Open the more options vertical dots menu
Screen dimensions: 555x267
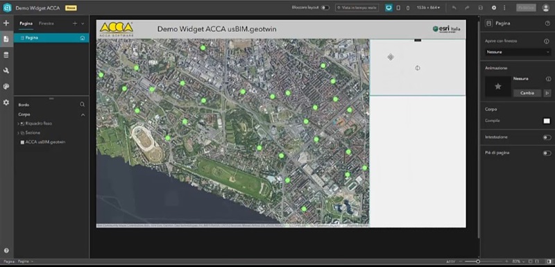pyautogui.click(x=504, y=8)
